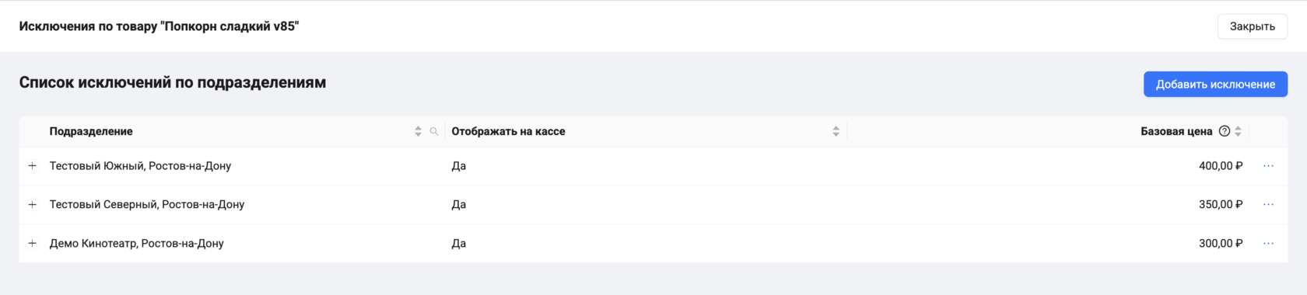The image size is (1307, 295).
Task: Expand the Тестовый Северный row
Action: (x=33, y=205)
